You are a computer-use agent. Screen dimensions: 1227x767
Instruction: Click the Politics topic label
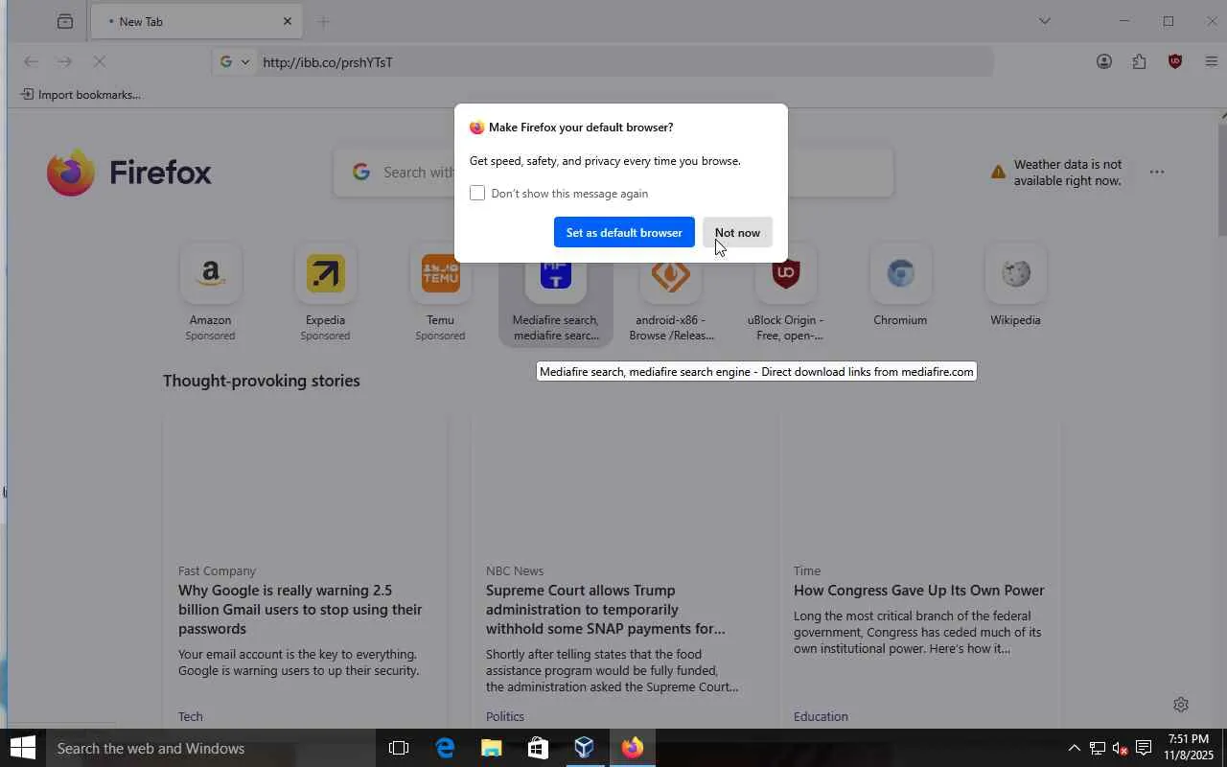[x=505, y=716]
